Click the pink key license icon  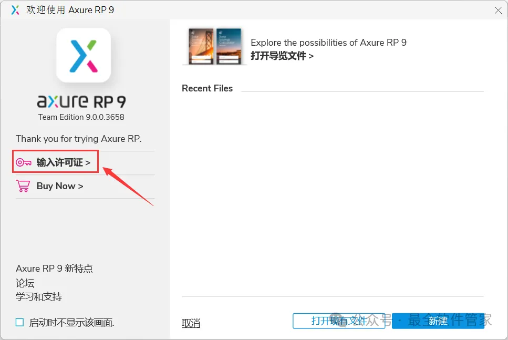click(24, 162)
